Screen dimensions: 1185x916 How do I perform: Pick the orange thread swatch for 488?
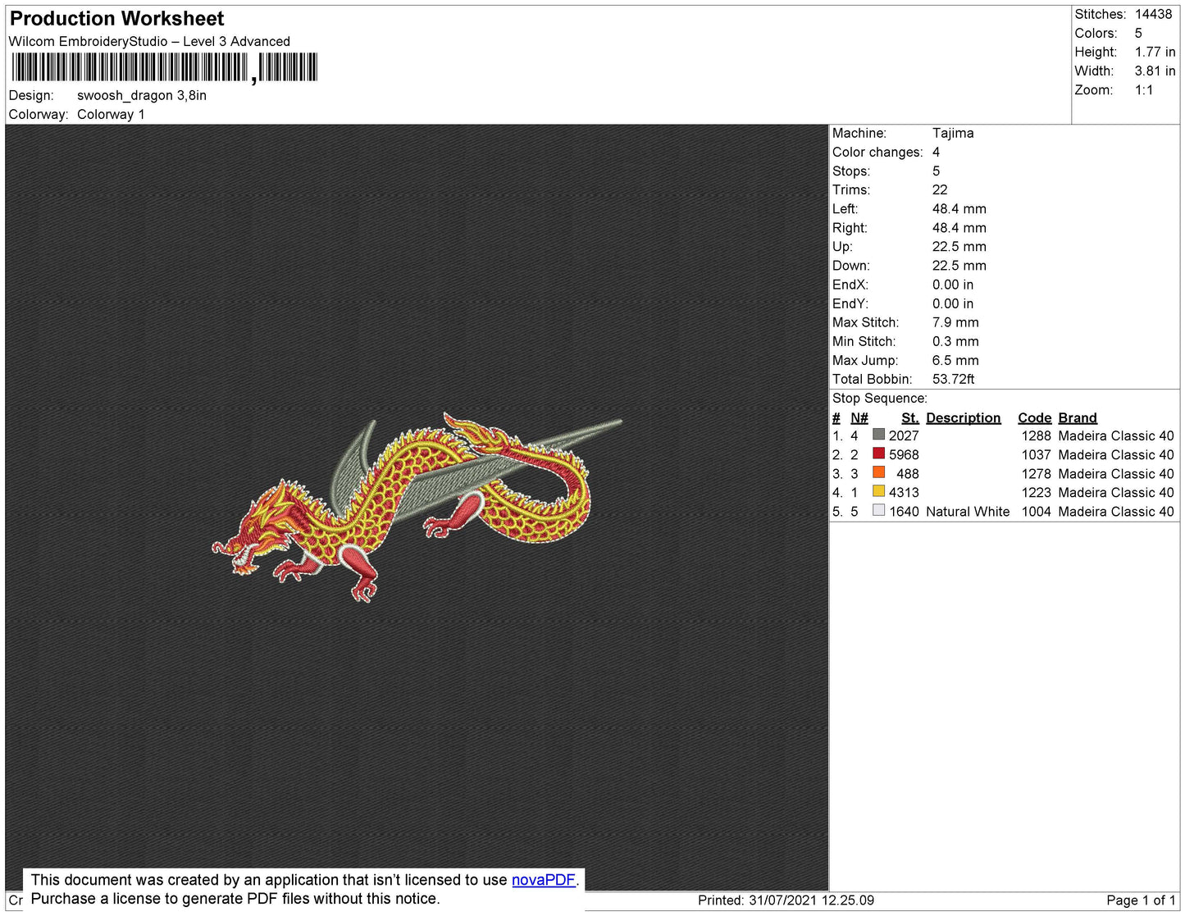(878, 473)
